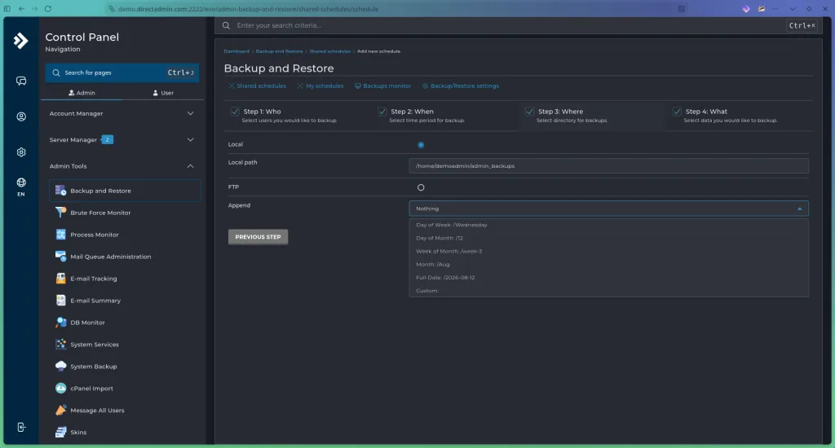
Task: Follow the Backup and Restore breadcrumb link
Action: [x=279, y=51]
